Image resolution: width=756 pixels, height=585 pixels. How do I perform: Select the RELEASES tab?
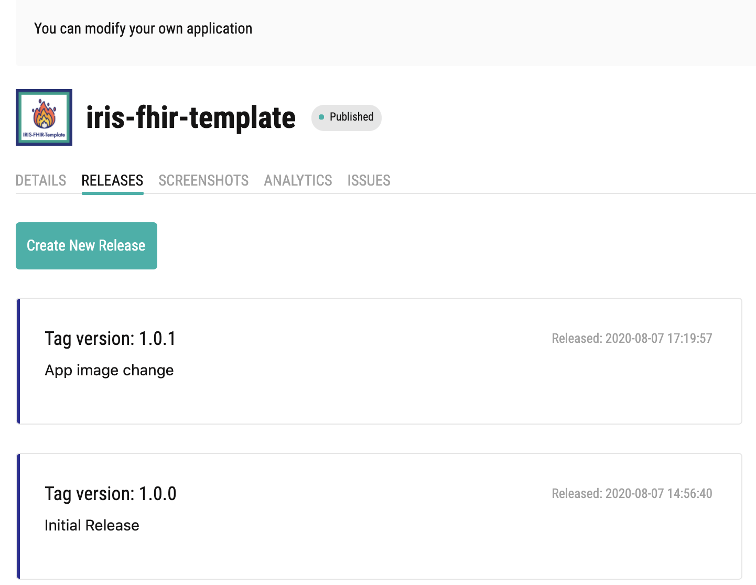tap(112, 181)
